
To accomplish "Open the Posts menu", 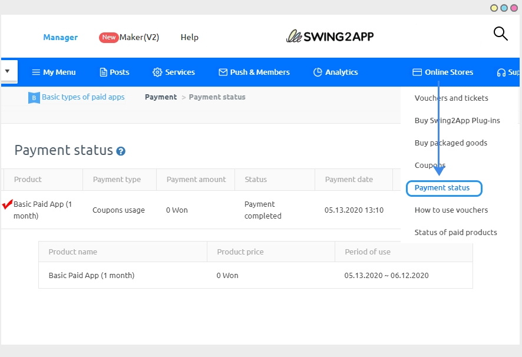I will point(114,72).
